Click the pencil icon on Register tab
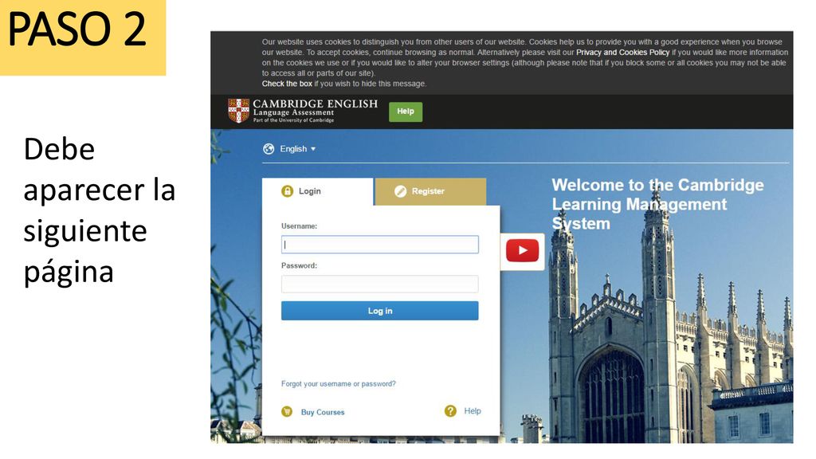The height and width of the screenshot is (459, 816). [400, 191]
